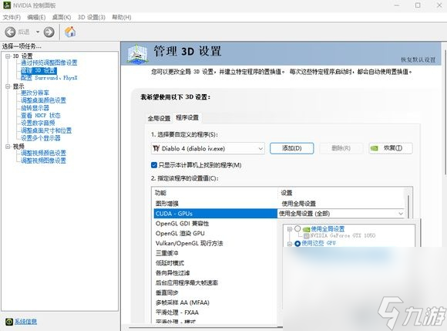This screenshot has width=447, height=331.
Task: Click the Forward arrow toolbar icon
Action: (49, 32)
